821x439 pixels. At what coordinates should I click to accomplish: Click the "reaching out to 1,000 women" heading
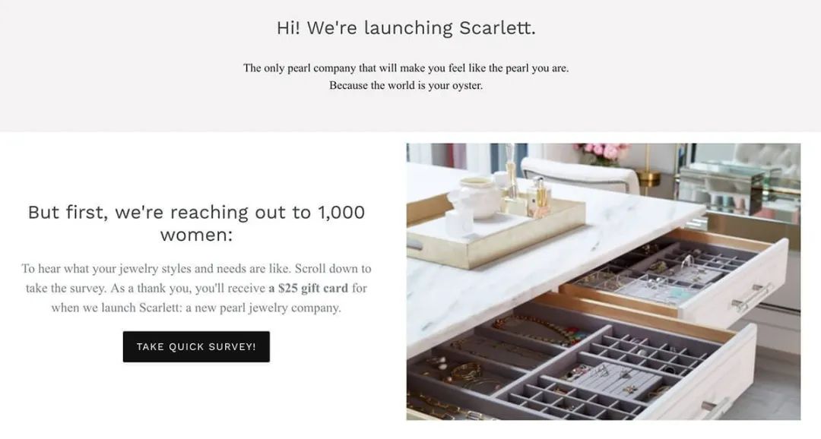[x=196, y=223]
